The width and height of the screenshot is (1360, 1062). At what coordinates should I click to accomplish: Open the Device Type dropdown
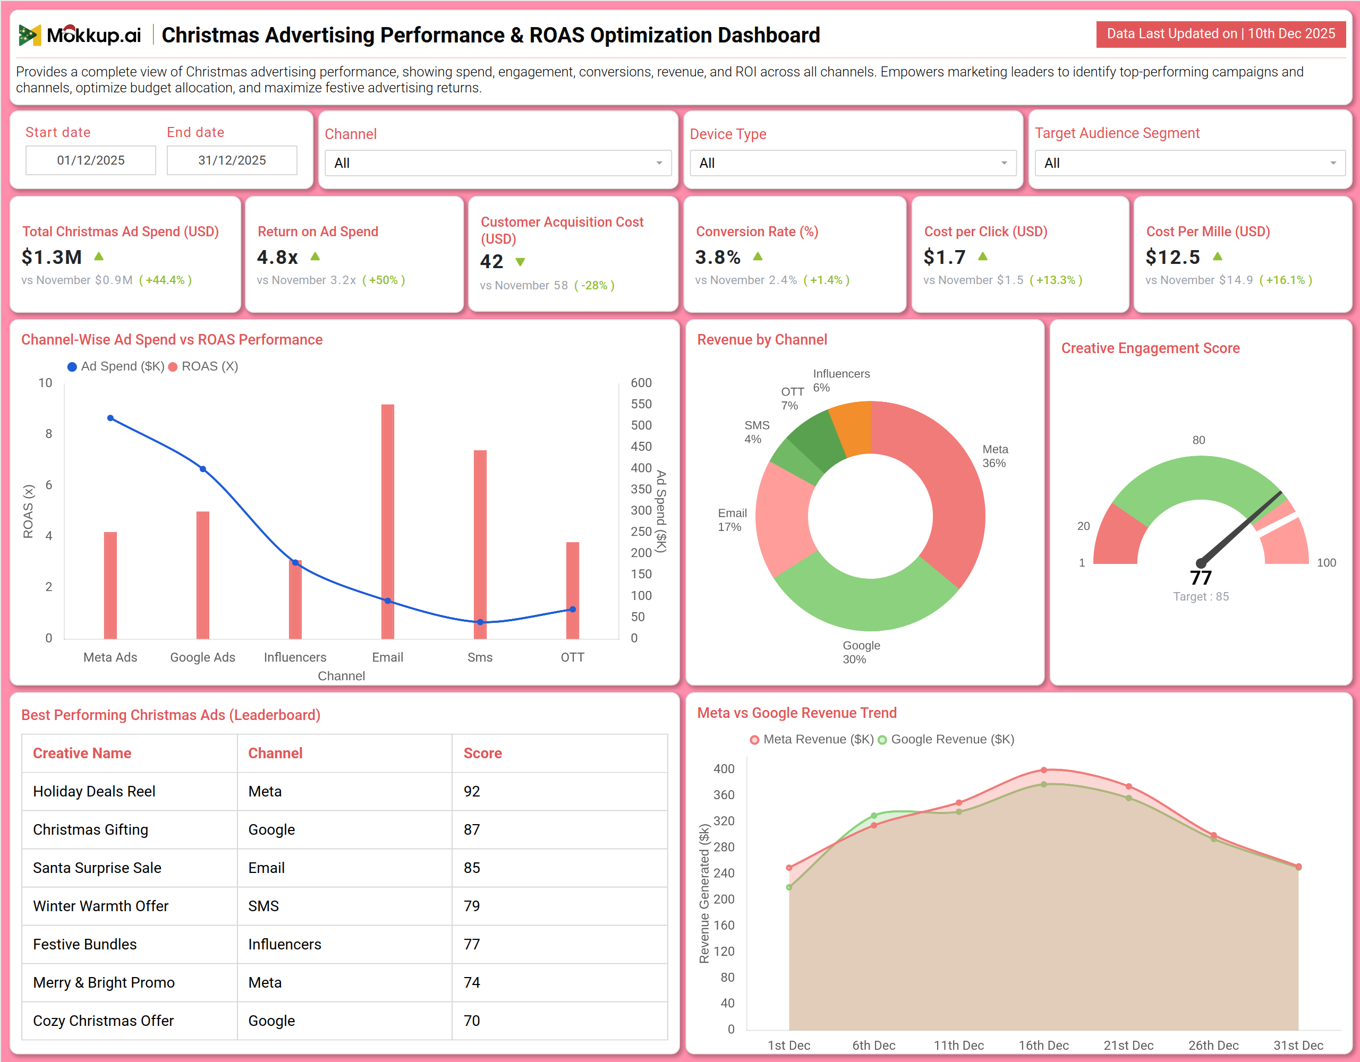pos(853,163)
